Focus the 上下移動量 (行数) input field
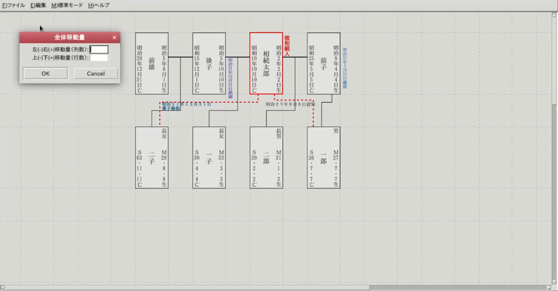This screenshot has height=291, width=558. pos(99,58)
